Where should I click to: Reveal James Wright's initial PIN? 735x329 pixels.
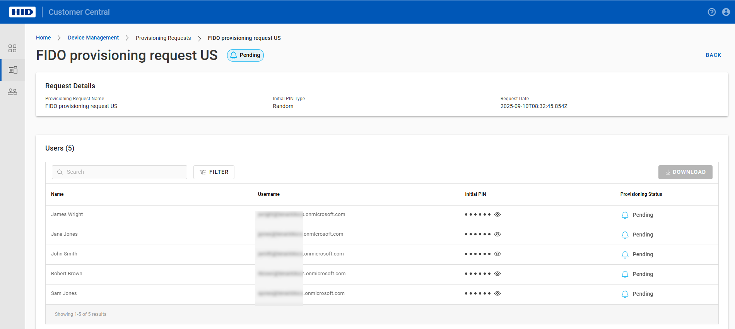497,214
